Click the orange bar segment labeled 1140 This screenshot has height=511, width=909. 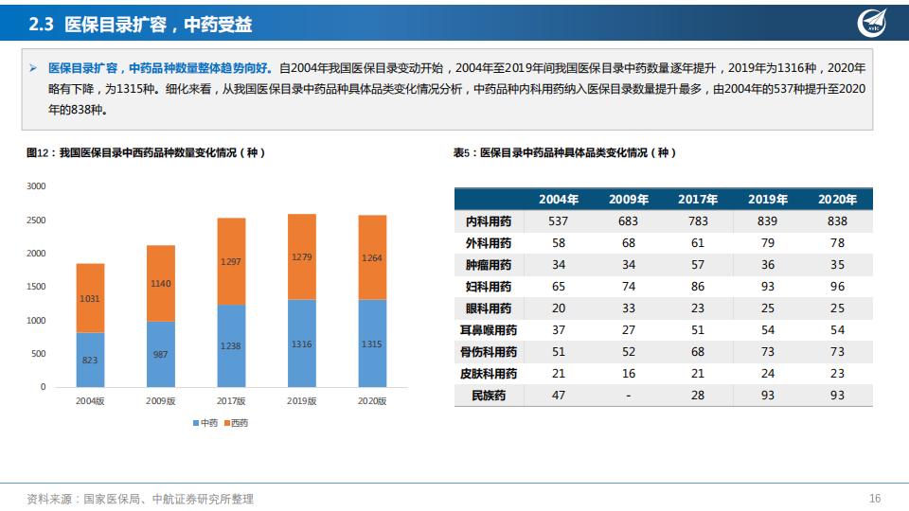161,283
